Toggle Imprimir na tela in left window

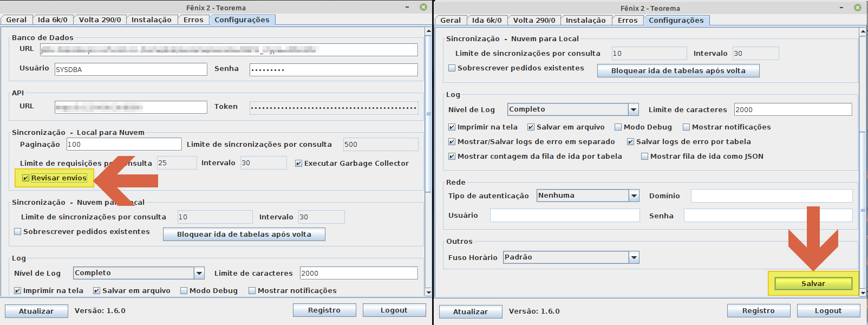pyautogui.click(x=18, y=290)
